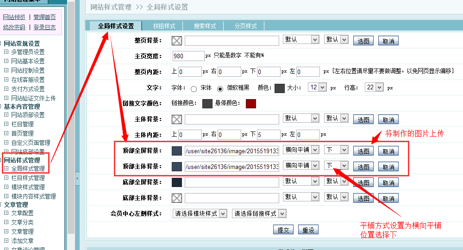Expand the 请选择模块样式 dropdown
The width and height of the screenshot is (463, 250).
pyautogui.click(x=200, y=213)
